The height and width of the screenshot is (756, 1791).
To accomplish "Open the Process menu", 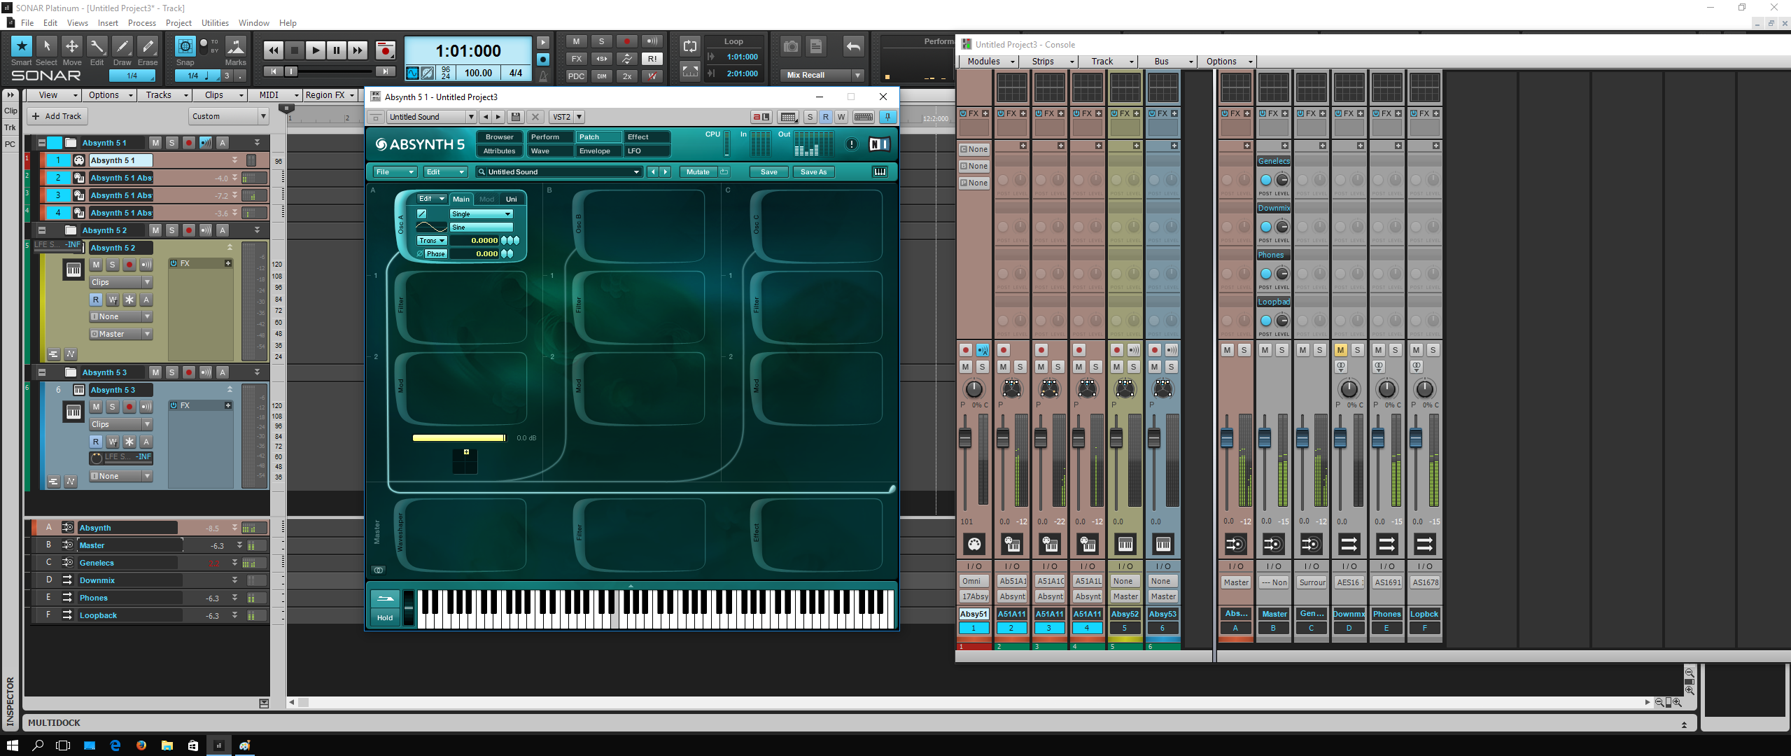I will pos(142,23).
